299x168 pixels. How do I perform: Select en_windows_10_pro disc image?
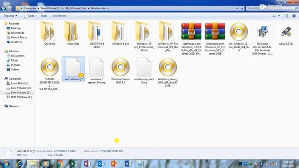[x=239, y=37]
